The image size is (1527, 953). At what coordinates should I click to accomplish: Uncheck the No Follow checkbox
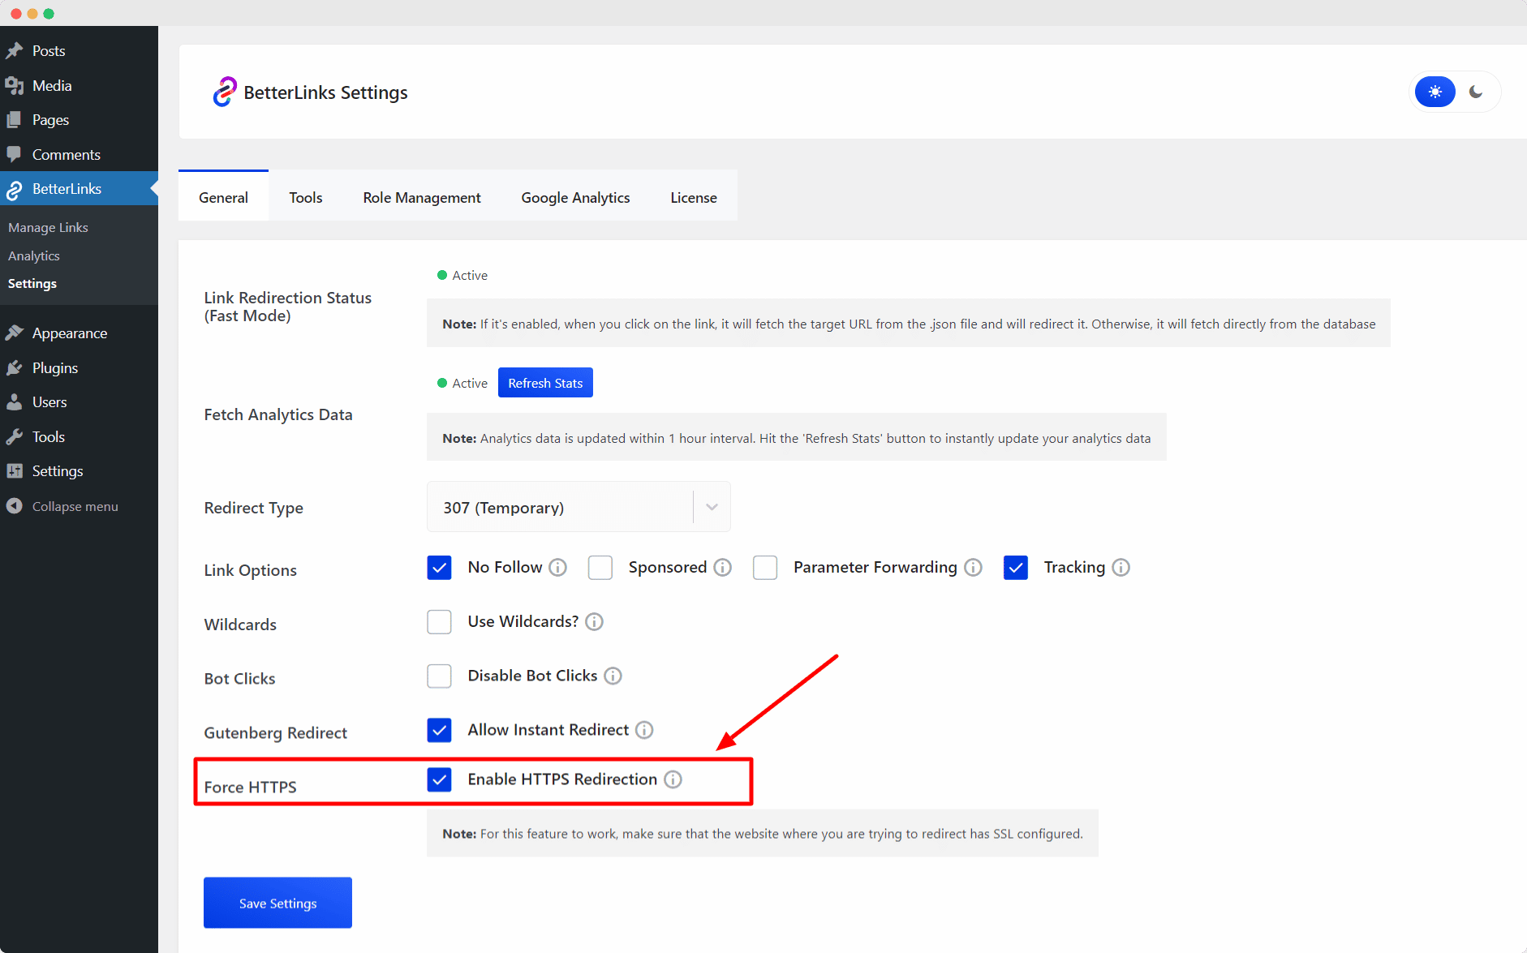[x=439, y=567]
